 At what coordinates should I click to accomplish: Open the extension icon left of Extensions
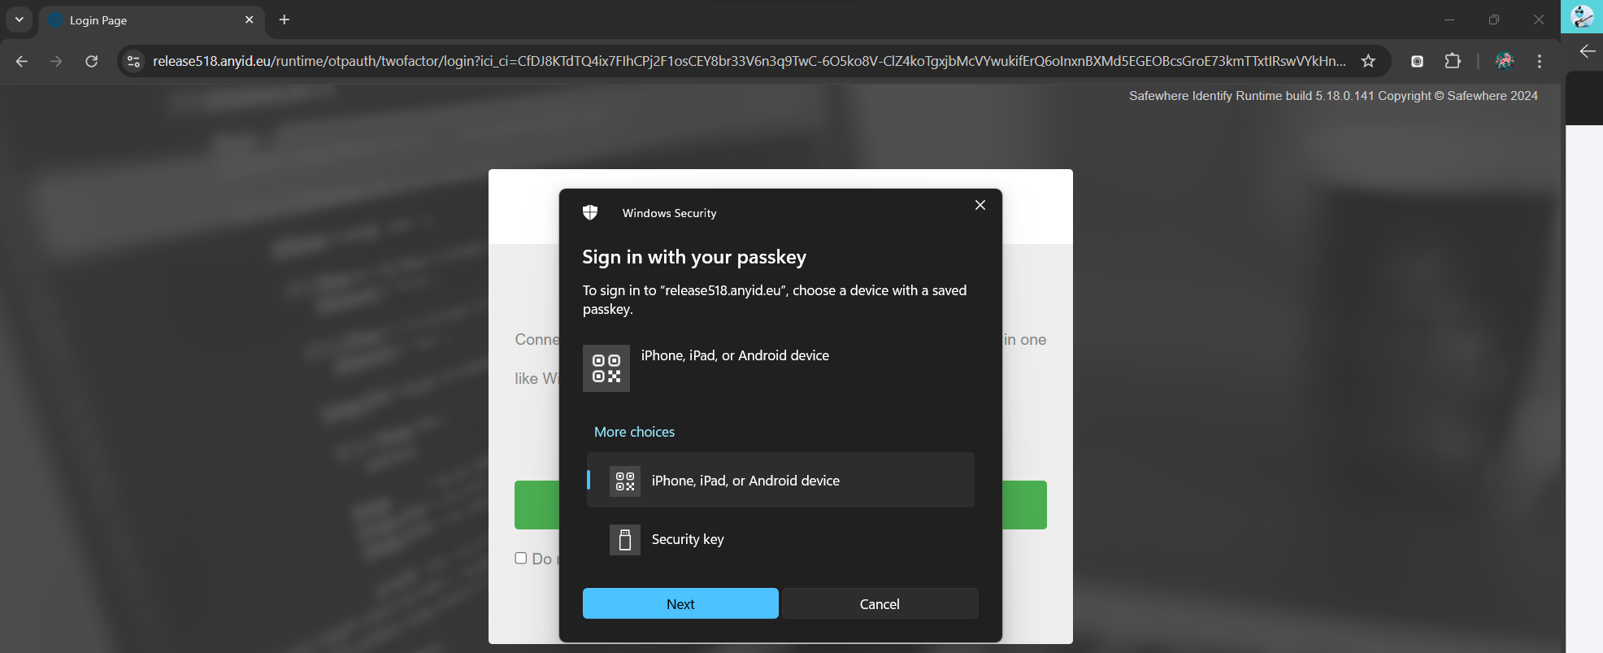pos(1417,61)
